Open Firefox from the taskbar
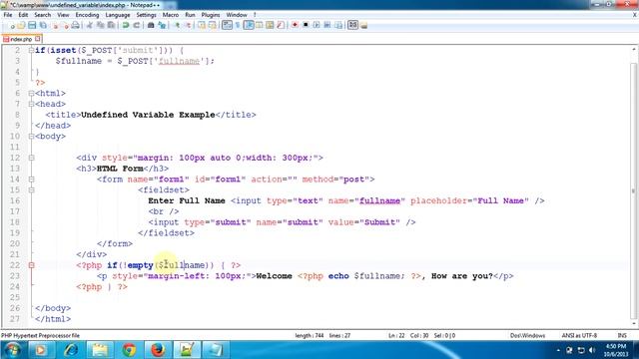The width and height of the screenshot is (639, 359). point(158,350)
